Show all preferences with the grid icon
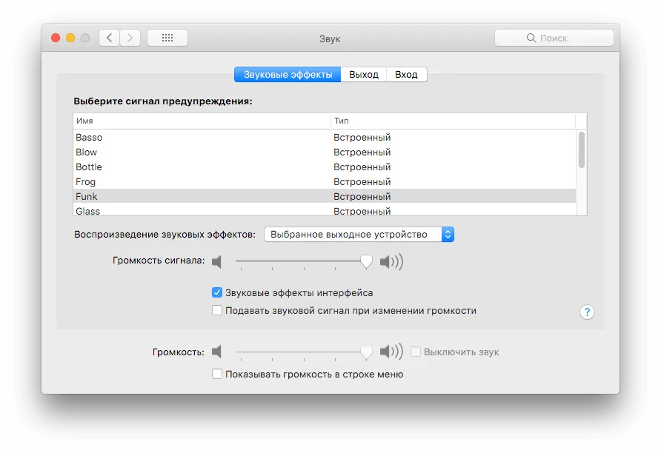661x453 pixels. (167, 38)
